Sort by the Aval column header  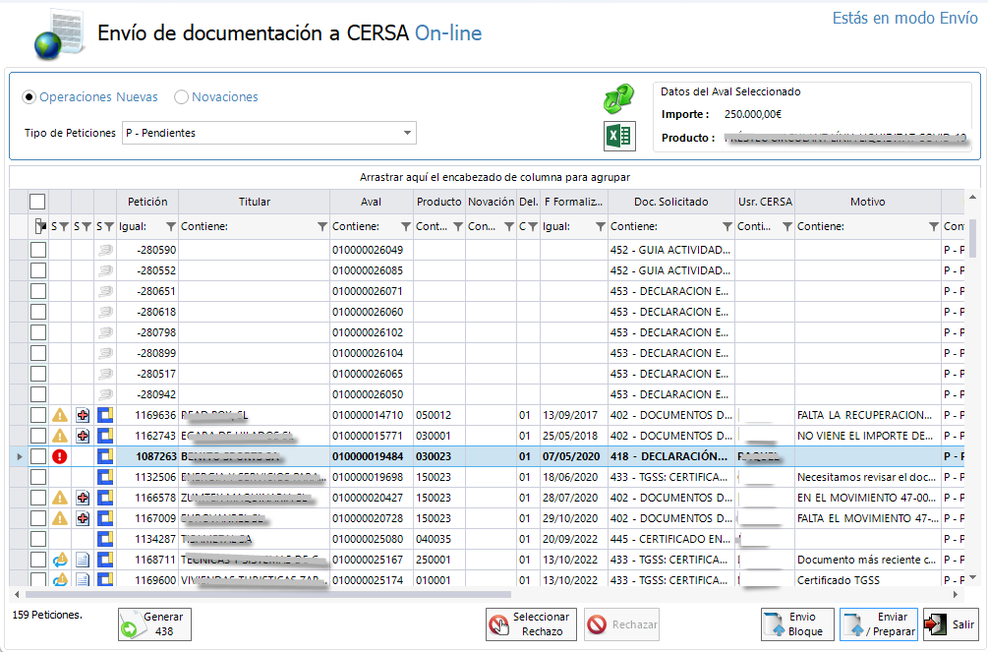(372, 202)
